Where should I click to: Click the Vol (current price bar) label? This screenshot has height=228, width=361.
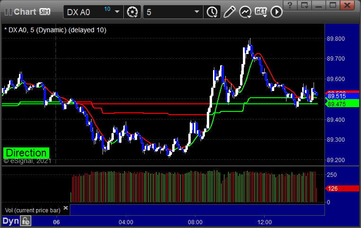click(33, 210)
